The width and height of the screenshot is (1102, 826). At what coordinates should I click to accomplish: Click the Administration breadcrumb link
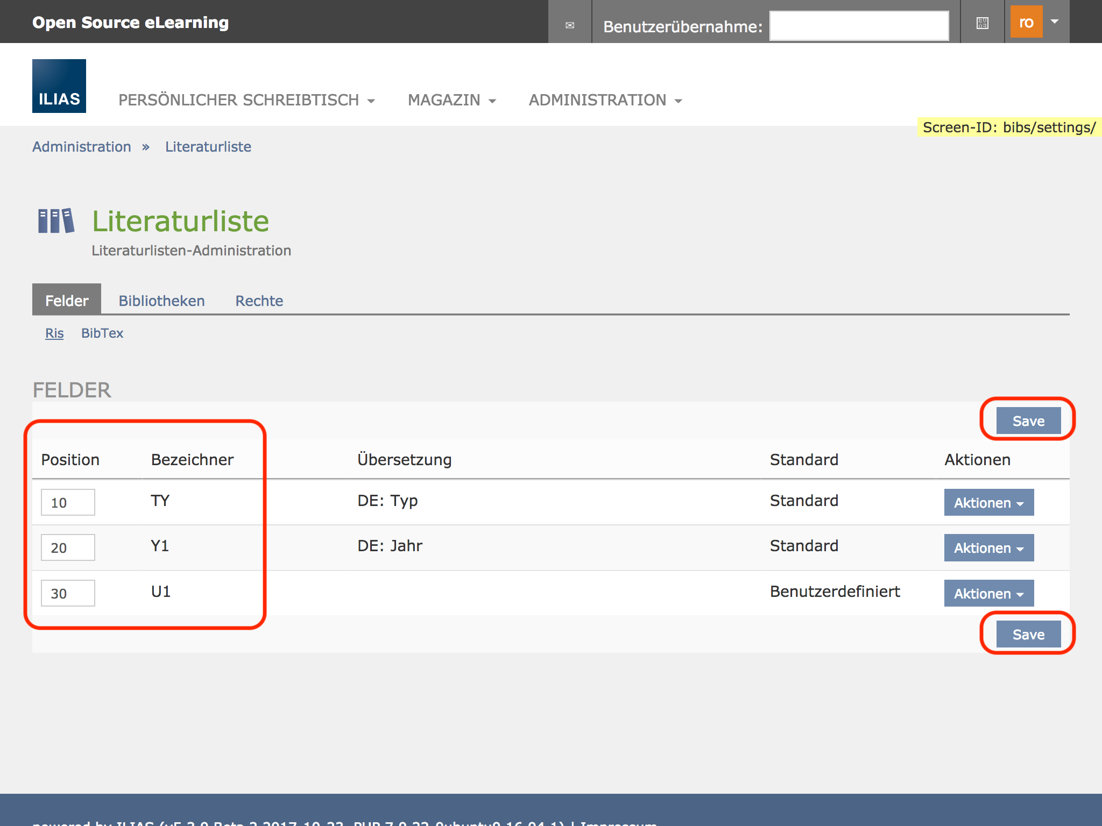[82, 147]
